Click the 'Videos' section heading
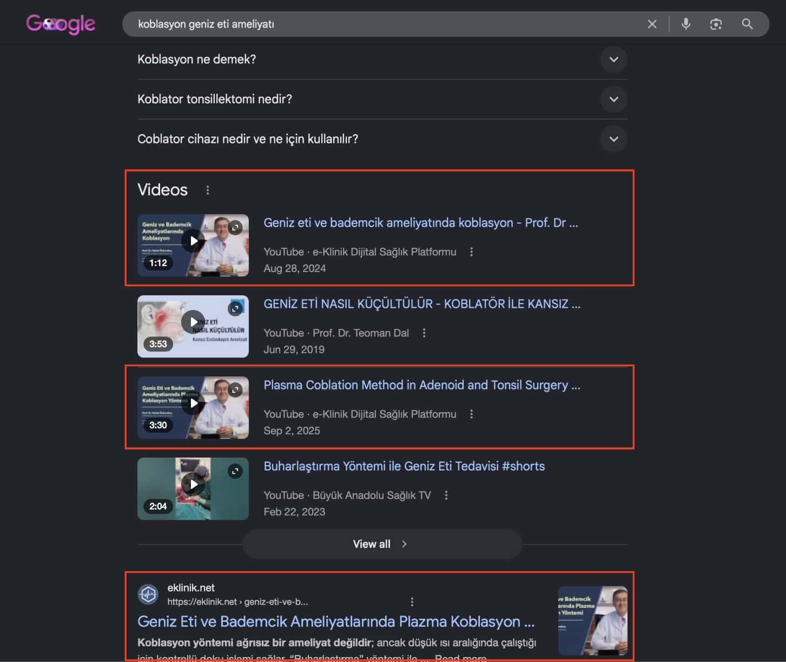 click(162, 190)
